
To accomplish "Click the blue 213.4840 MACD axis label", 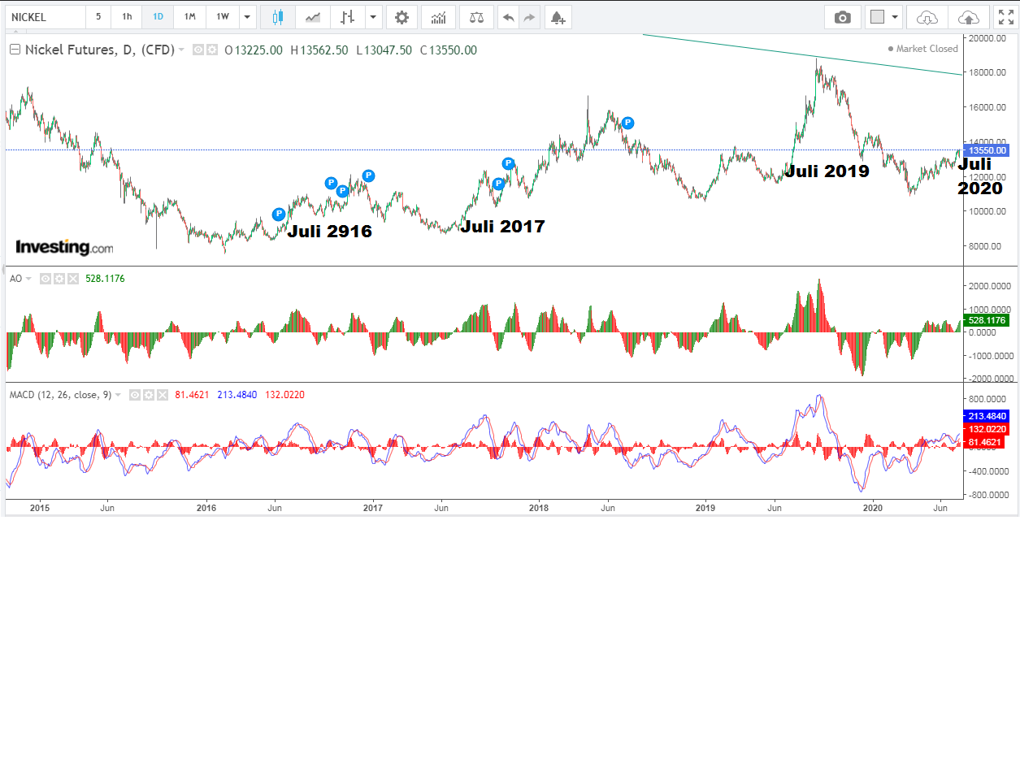I will [985, 416].
